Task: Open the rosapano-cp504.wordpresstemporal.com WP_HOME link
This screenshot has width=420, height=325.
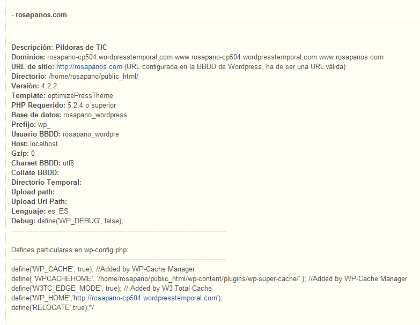Action: click(145, 298)
